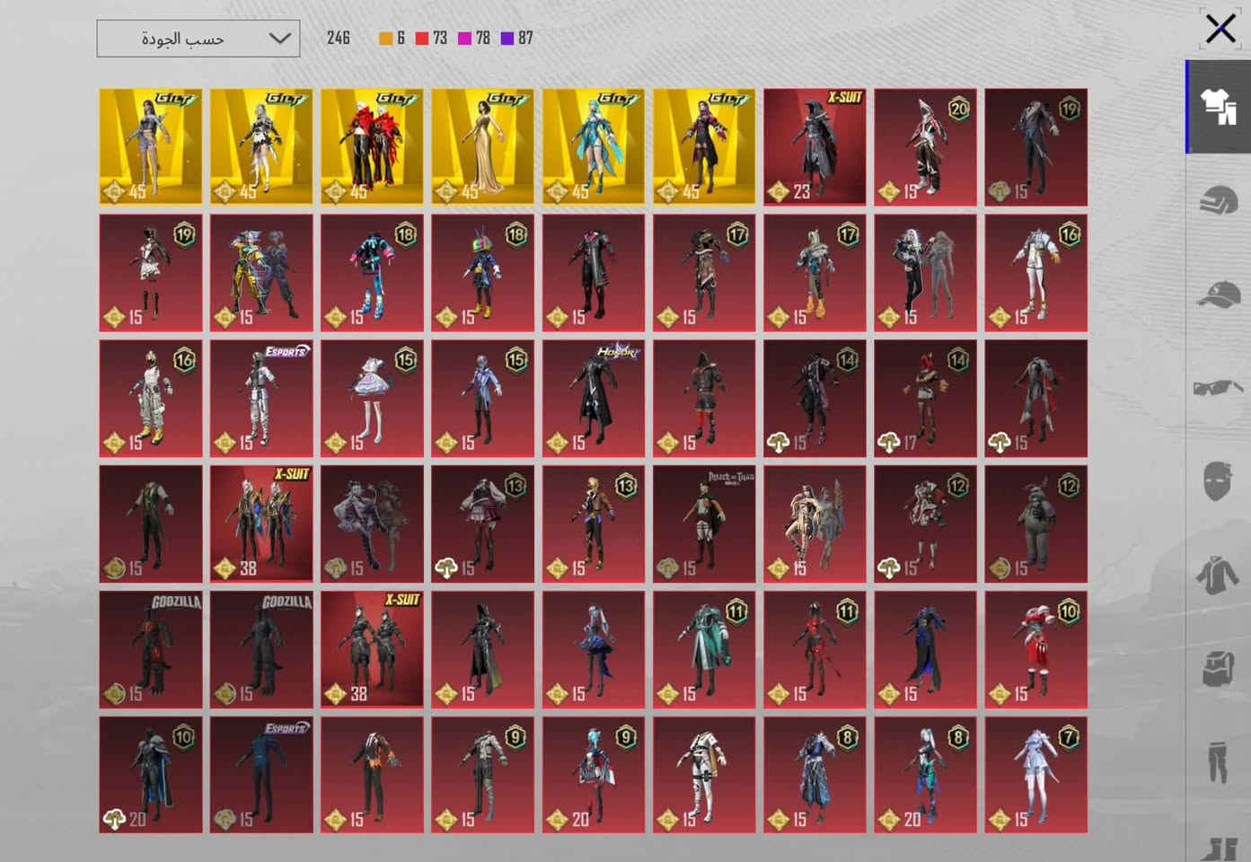Screen dimensions: 1251x862
Task: Click the total item count 246
Action: [339, 38]
